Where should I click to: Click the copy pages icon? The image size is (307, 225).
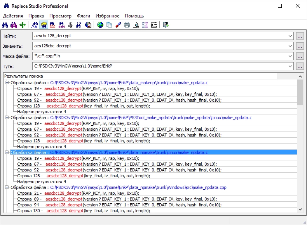(x=109, y=25)
